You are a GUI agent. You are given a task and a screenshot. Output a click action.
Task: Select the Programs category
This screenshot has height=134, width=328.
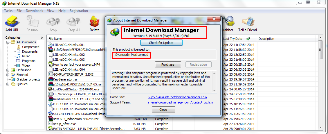coord(29,61)
